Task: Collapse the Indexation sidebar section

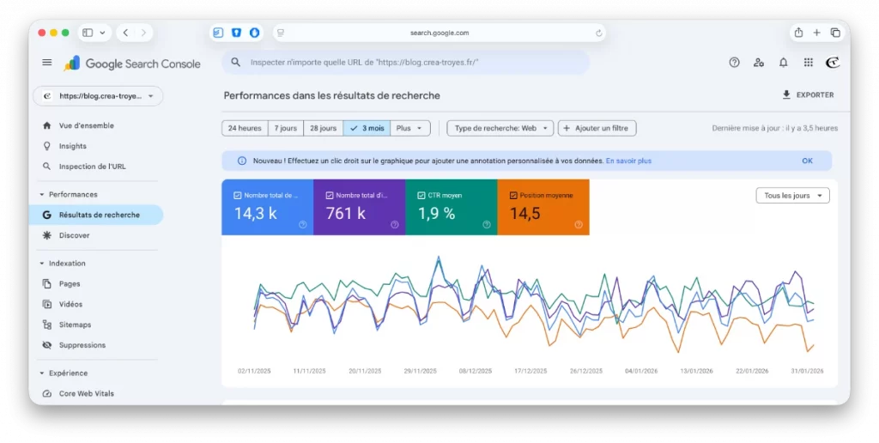Action: click(x=42, y=264)
